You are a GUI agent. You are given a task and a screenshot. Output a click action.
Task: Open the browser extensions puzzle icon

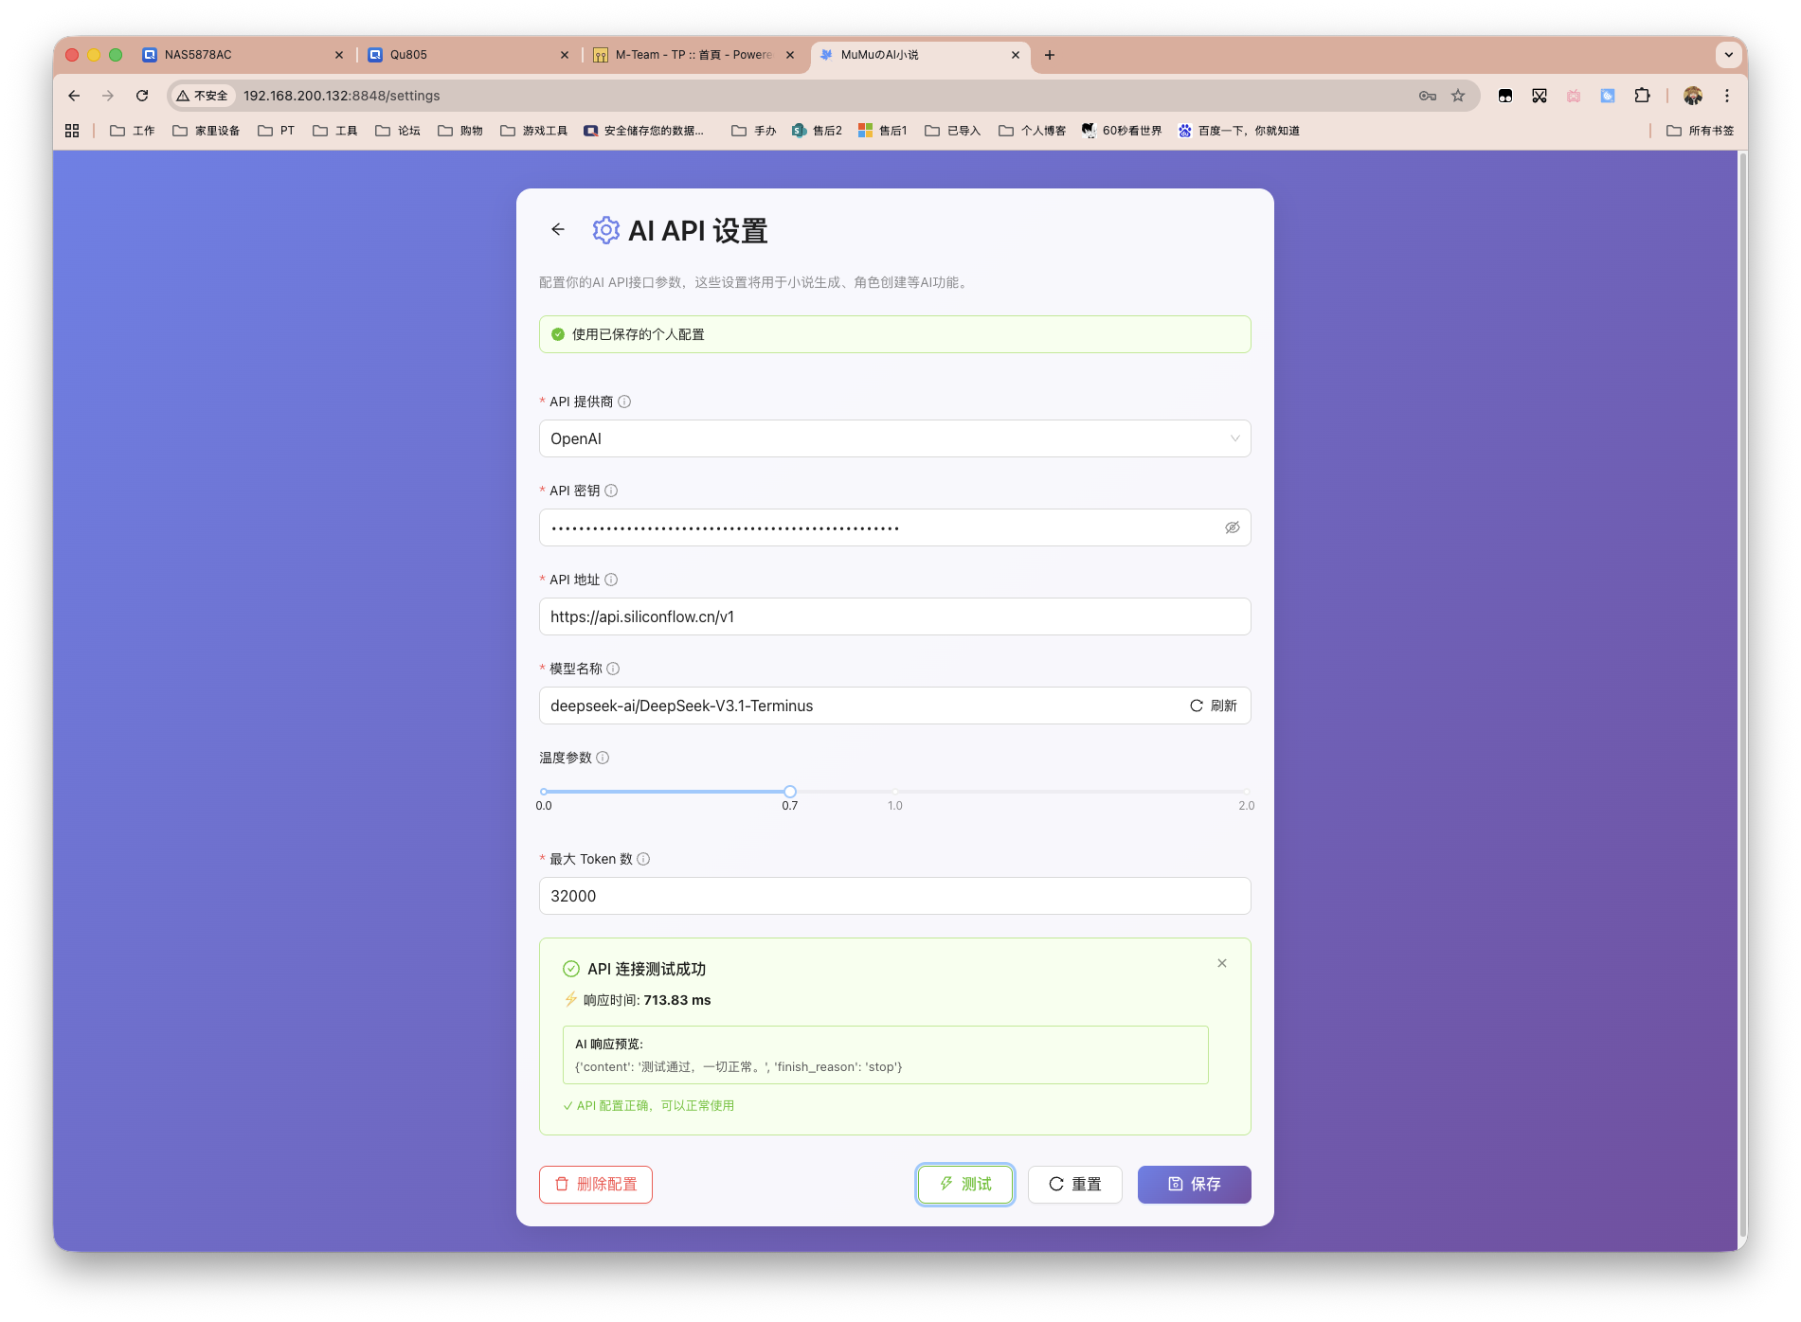(1642, 96)
